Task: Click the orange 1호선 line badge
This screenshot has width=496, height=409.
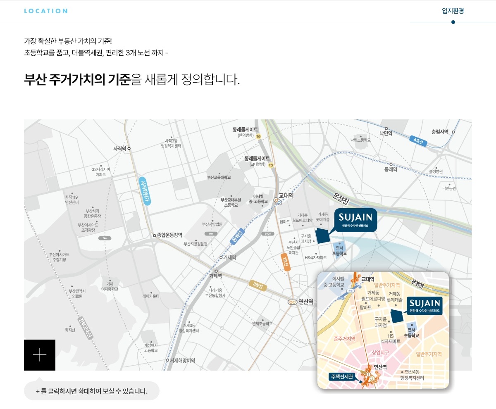Action: click(286, 263)
